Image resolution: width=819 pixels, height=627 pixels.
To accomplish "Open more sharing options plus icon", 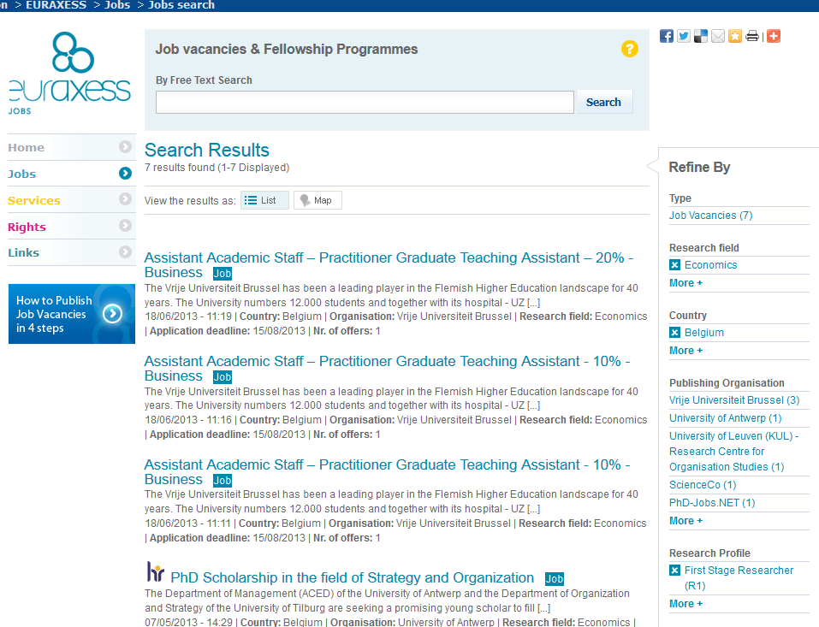I will (x=774, y=36).
